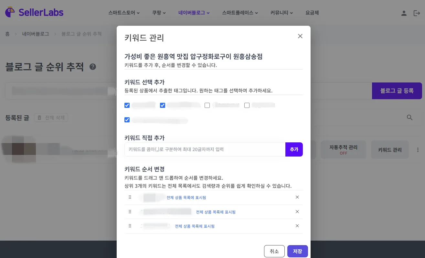Click the 키워드 선택 추가 section heading
The width and height of the screenshot is (425, 258).
144,82
